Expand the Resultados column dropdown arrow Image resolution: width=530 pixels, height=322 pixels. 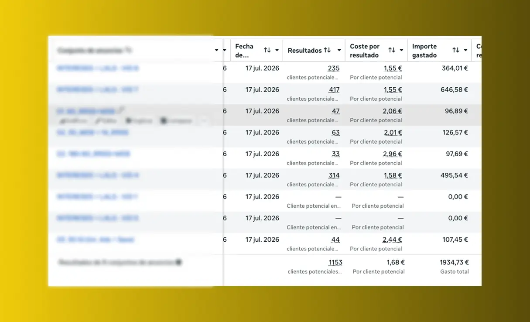pyautogui.click(x=339, y=50)
